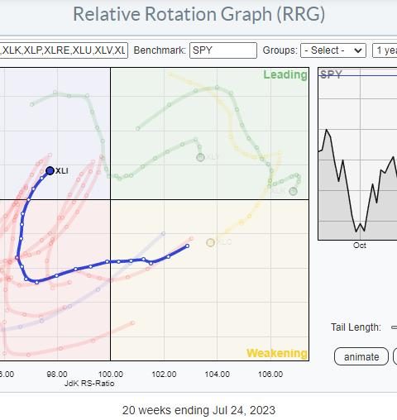Click the symbols input field with XLK,XLP,XLRE

pyautogui.click(x=64, y=50)
